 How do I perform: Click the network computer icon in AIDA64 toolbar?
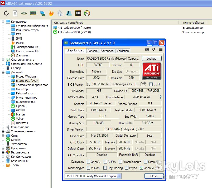coord(42,13)
